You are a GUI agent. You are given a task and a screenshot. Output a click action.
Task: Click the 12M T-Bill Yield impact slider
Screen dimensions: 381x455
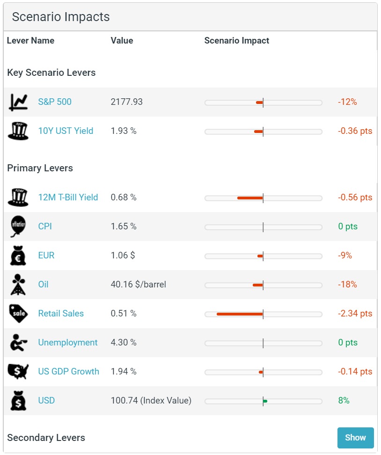tap(263, 198)
